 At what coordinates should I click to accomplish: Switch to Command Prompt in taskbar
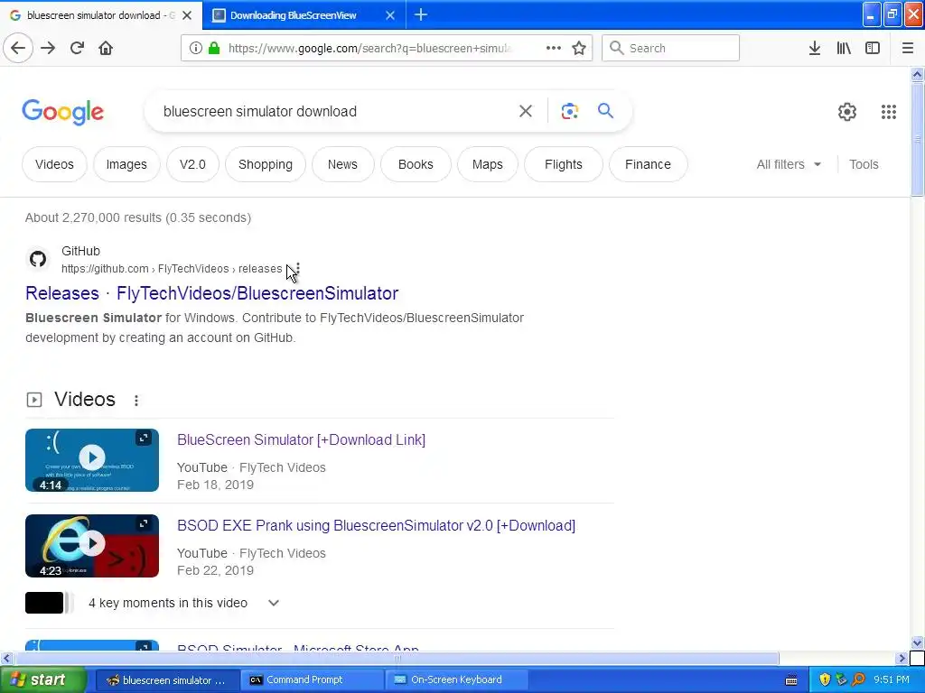(x=312, y=680)
